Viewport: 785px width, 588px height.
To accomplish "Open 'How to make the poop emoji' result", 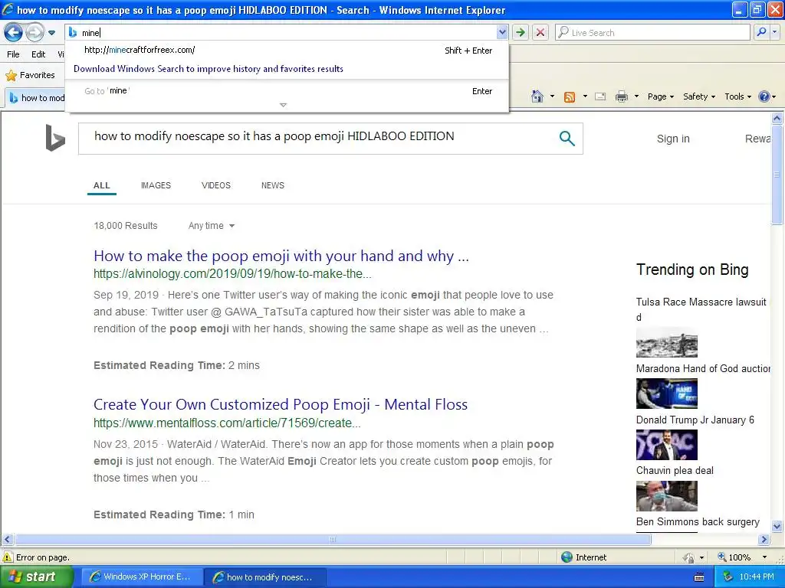I will 281,256.
